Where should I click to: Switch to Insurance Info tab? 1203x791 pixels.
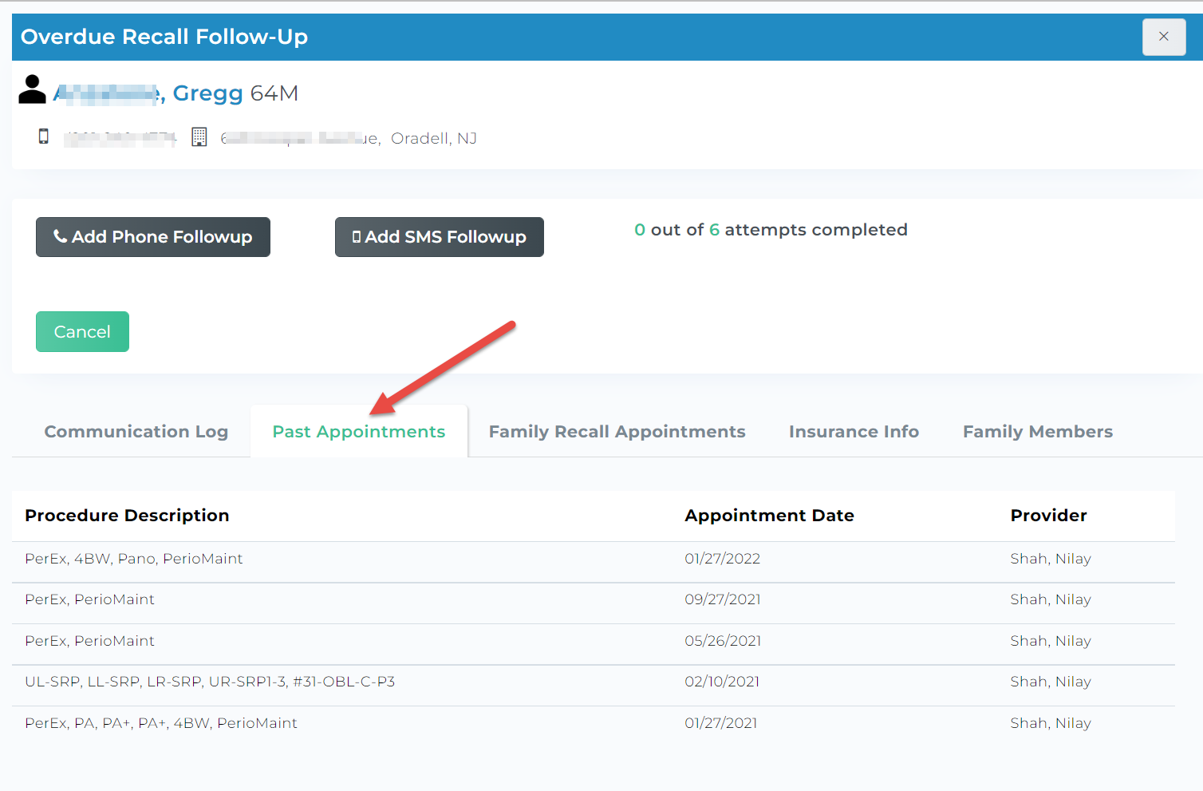tap(854, 432)
